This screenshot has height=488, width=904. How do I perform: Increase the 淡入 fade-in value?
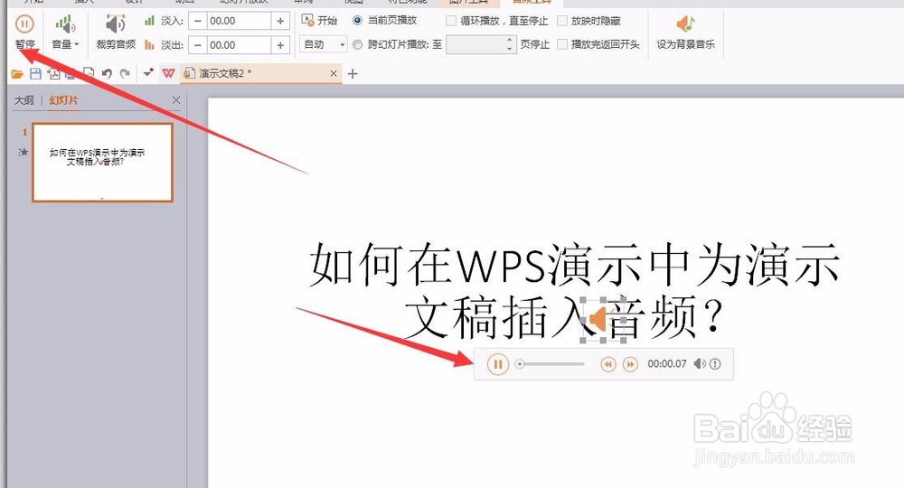[x=281, y=21]
